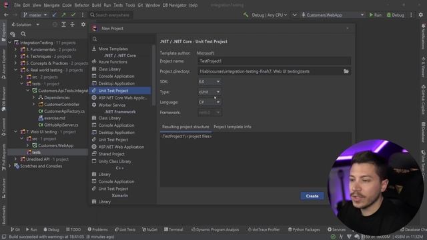The height and width of the screenshot is (240, 427).
Task: Open the NuGet tool window
Action: click(x=149, y=229)
